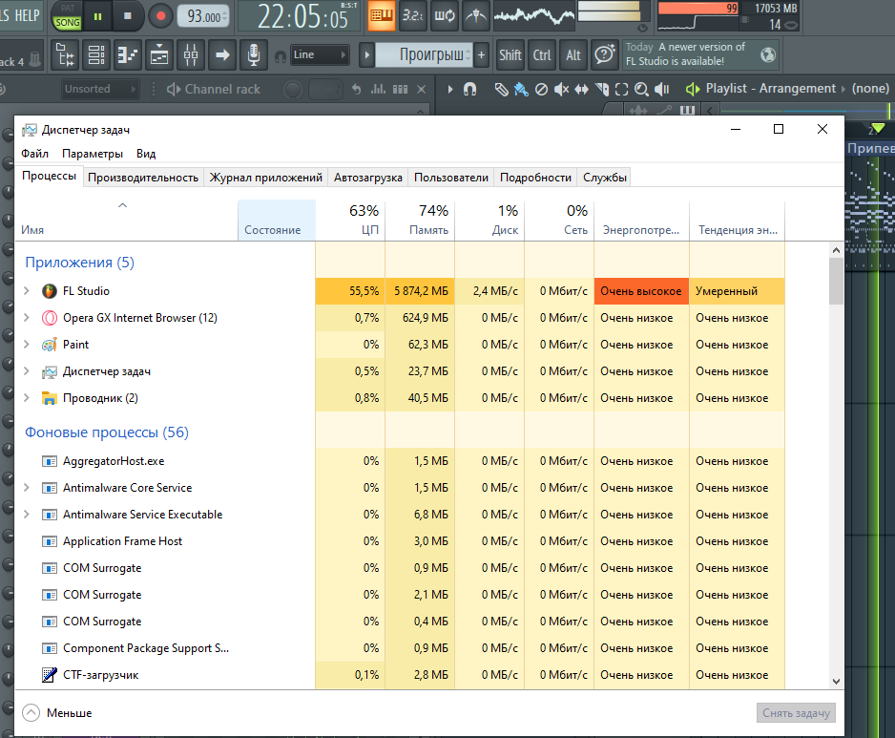Open the Line snap mode dropdown

320,55
